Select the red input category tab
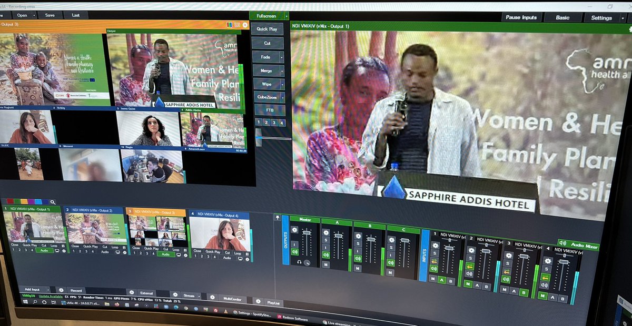The width and height of the screenshot is (632, 326). 10,201
